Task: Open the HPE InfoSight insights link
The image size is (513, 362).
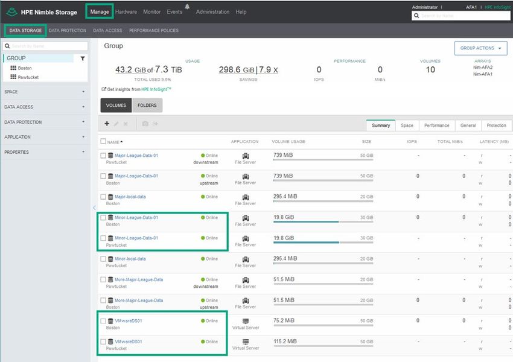Action: (156, 89)
